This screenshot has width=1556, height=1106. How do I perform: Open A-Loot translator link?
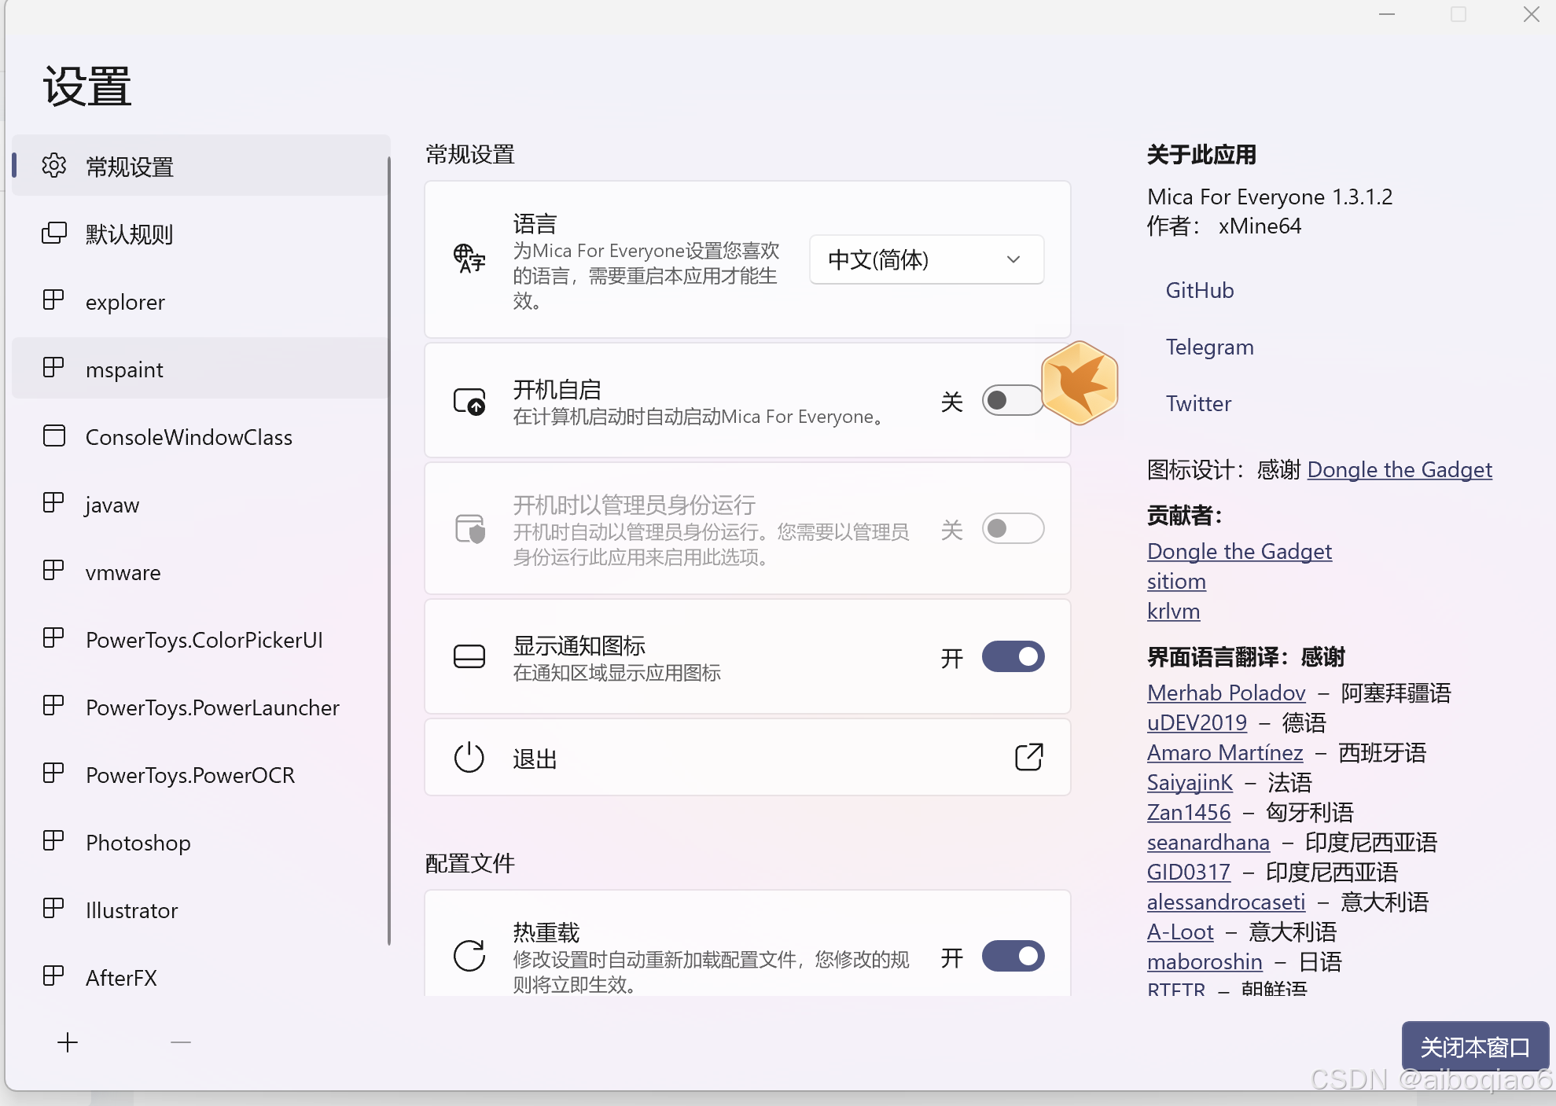click(1180, 931)
